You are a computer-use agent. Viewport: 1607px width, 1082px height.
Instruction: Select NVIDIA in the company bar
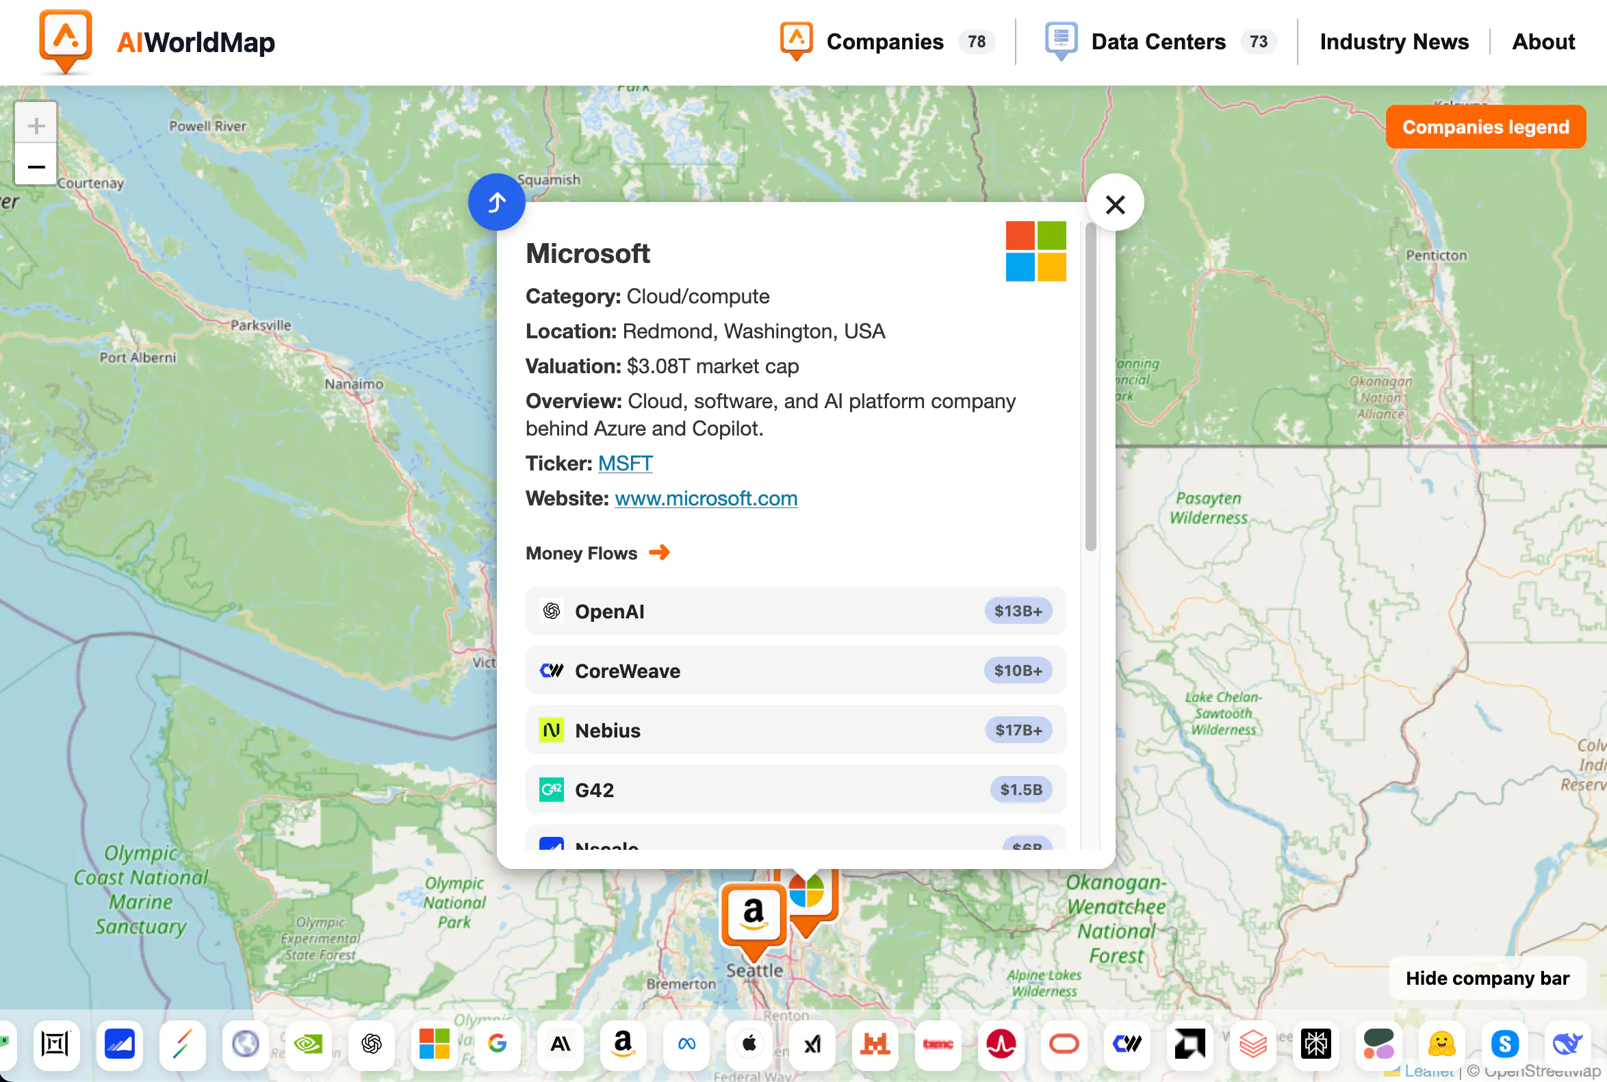[x=308, y=1044]
